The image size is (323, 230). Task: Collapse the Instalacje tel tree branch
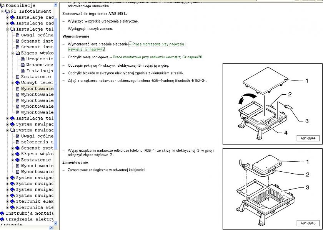(x=7, y=30)
